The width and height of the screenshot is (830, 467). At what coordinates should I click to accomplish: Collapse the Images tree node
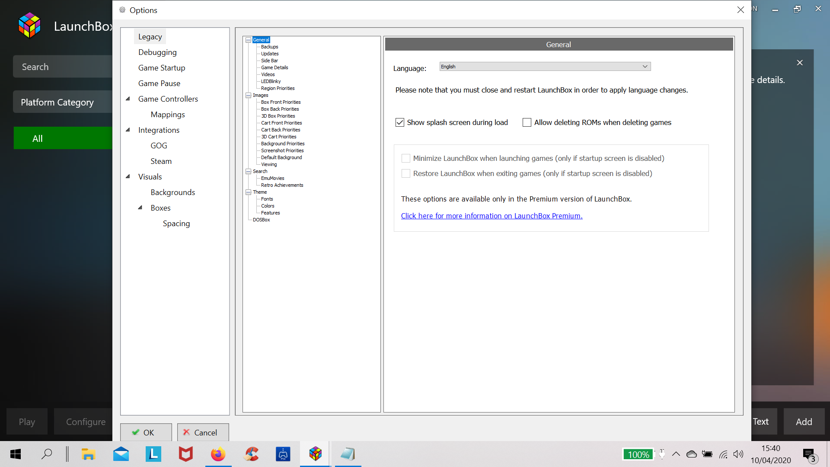click(249, 95)
